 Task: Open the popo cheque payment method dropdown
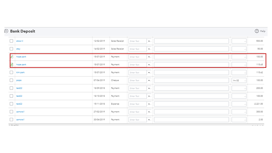click(x=149, y=80)
